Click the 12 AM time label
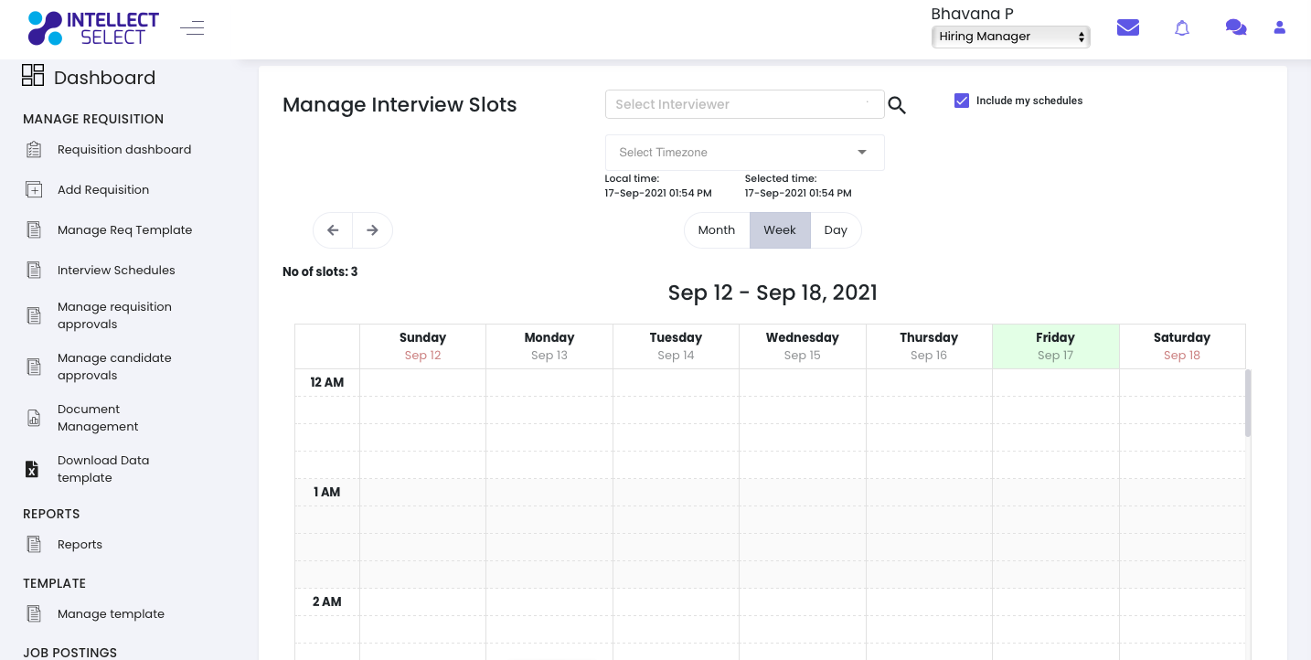1311x660 pixels. click(x=327, y=382)
